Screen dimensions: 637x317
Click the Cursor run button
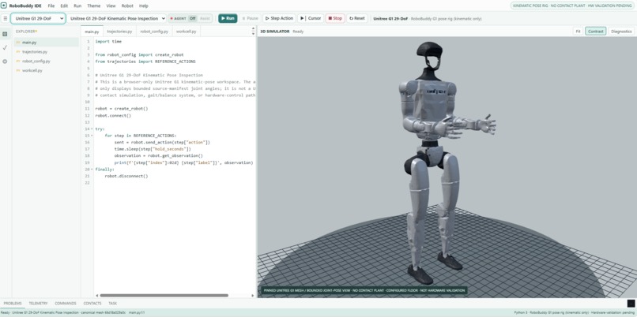tap(311, 18)
